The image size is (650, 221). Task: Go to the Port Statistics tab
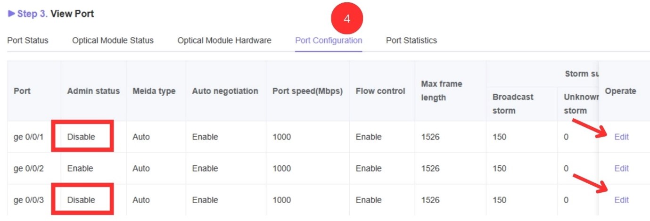[411, 41]
